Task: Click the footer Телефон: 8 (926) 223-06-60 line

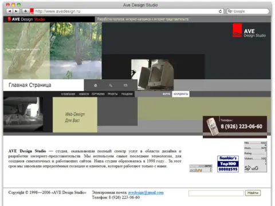Action: pyautogui.click(x=116, y=197)
